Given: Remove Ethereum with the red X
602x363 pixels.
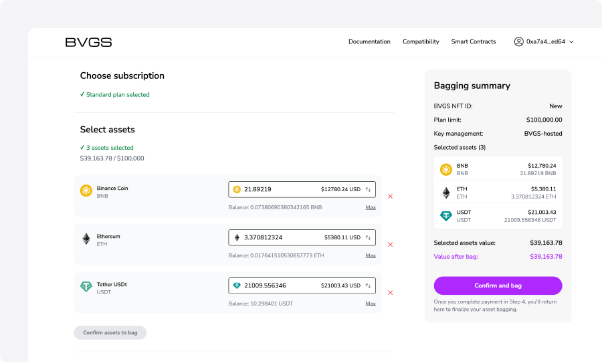Looking at the screenshot, I should [x=390, y=245].
